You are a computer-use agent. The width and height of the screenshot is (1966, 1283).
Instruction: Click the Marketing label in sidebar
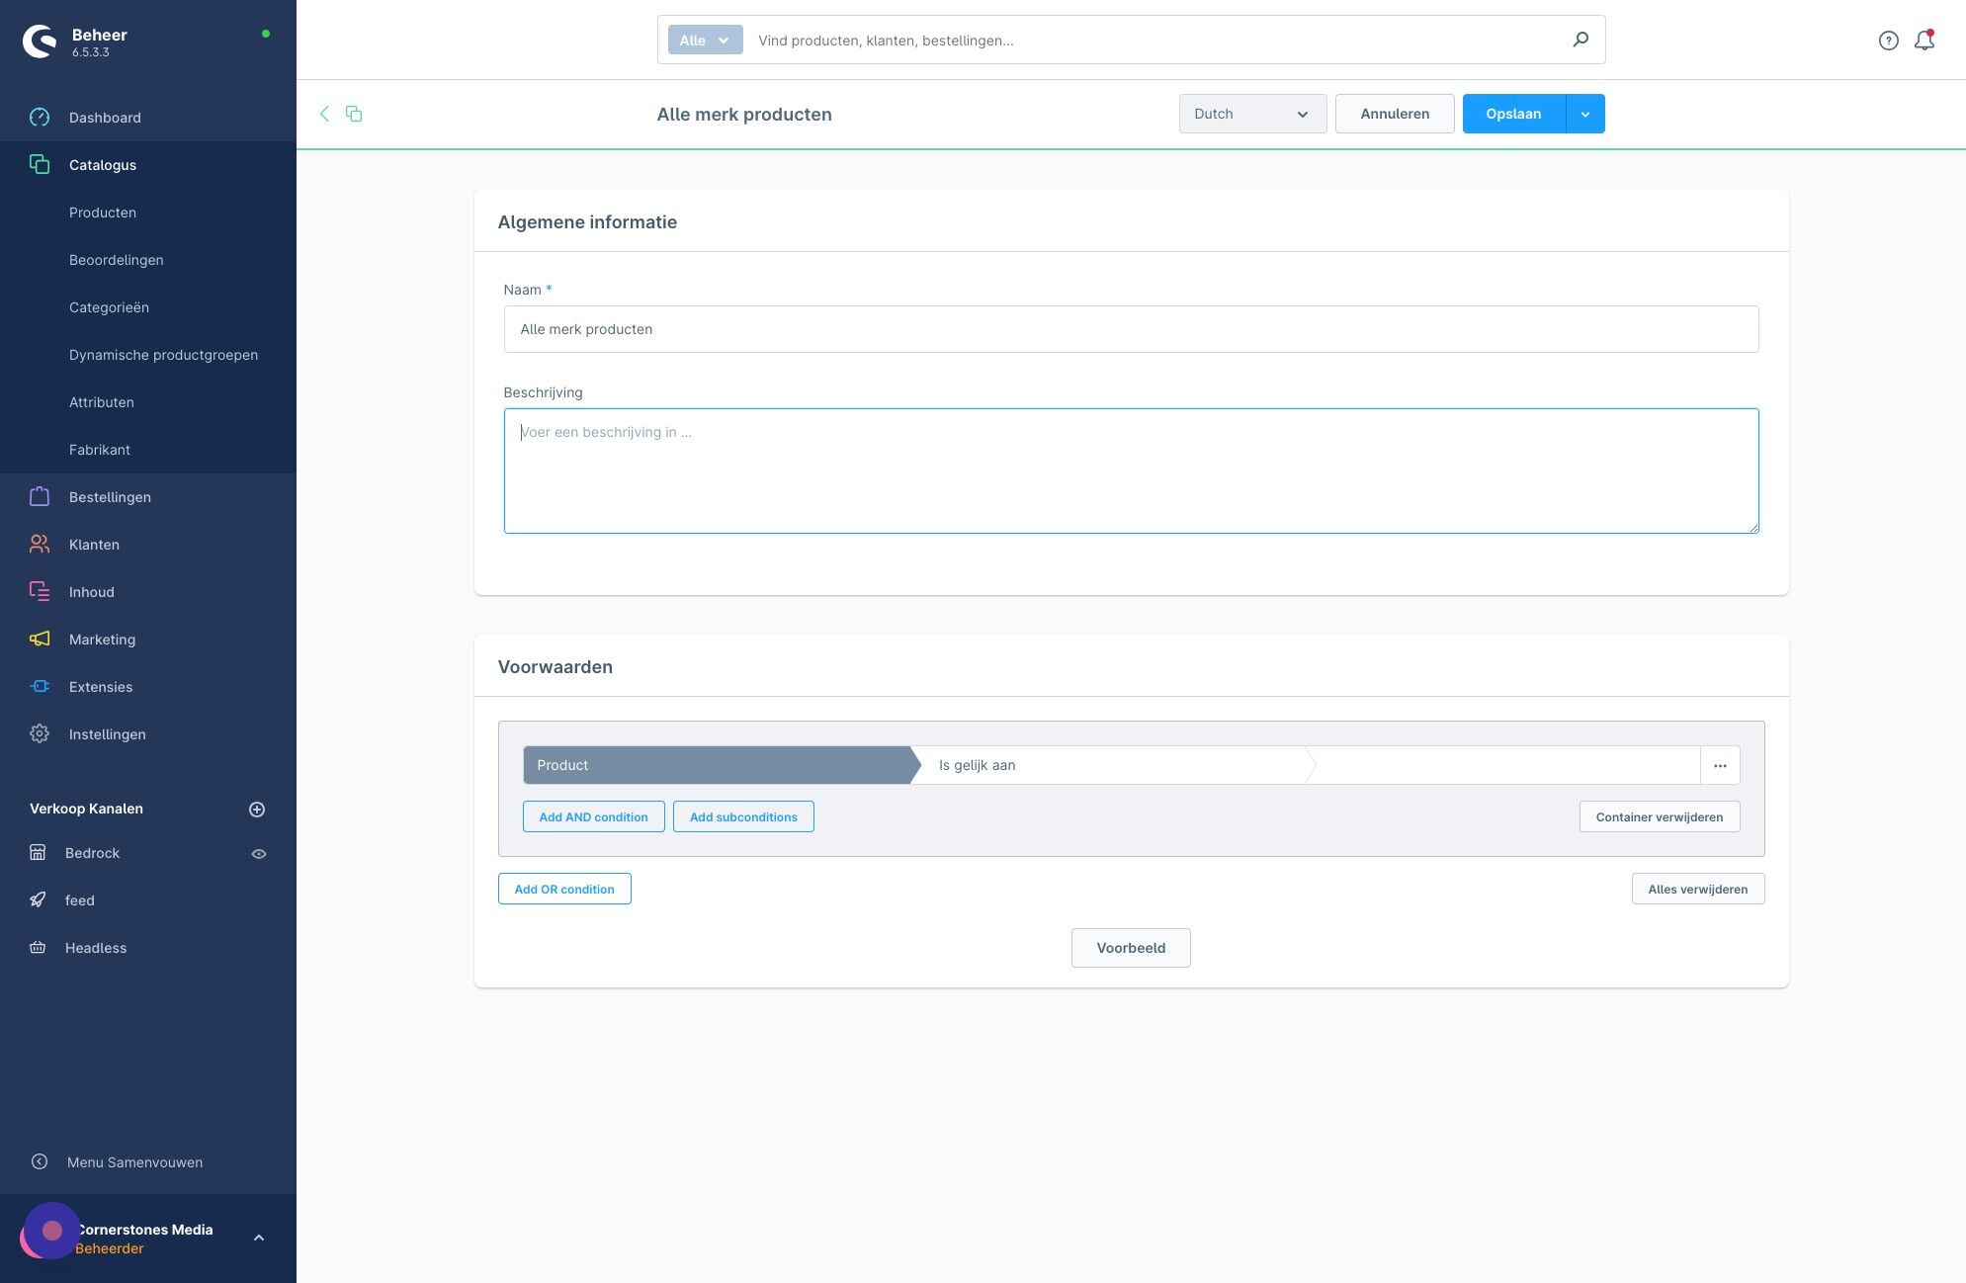(x=102, y=640)
